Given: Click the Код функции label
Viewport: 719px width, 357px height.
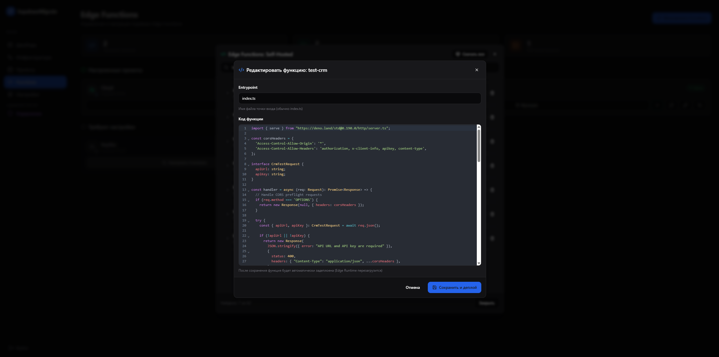Looking at the screenshot, I should 251,119.
